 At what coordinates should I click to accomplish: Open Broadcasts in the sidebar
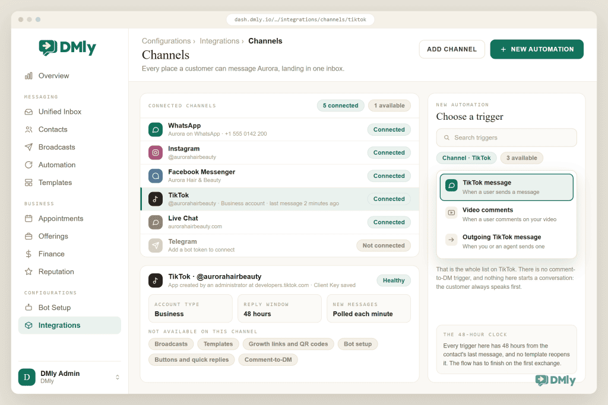pyautogui.click(x=70, y=147)
